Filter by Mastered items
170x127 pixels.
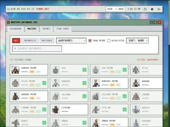(47, 41)
